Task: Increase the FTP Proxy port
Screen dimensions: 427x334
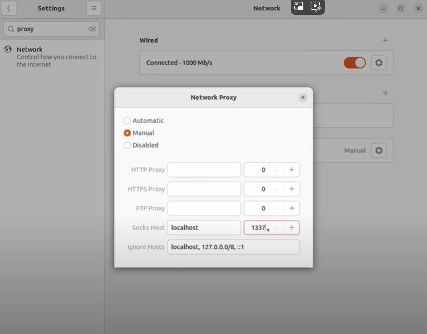Action: click(x=292, y=209)
